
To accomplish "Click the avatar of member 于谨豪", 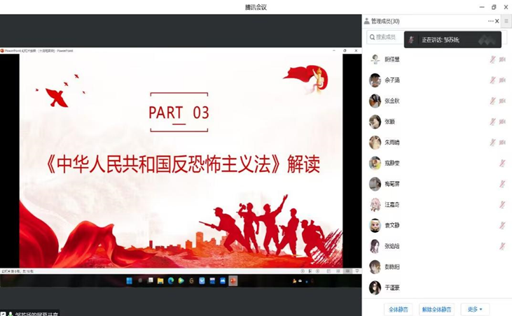I will pyautogui.click(x=375, y=288).
